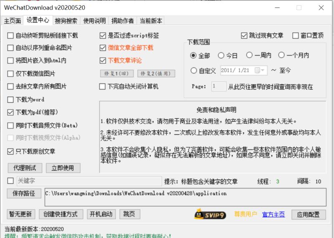The image size is (334, 238).
Task: Pick 一个月内 download range
Action: click(x=281, y=55)
